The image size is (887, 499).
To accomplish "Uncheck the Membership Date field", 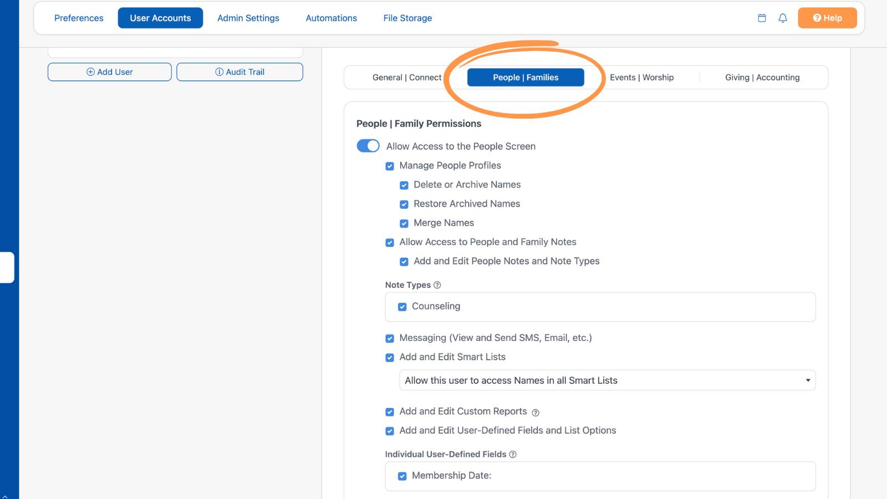I will click(x=402, y=476).
